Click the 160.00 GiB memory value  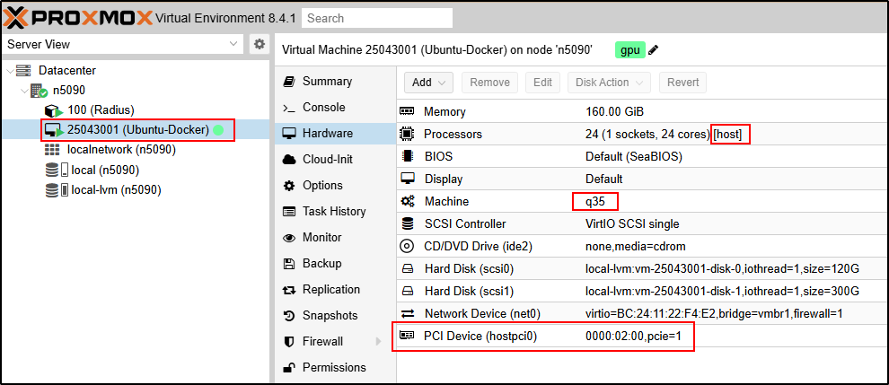[614, 111]
